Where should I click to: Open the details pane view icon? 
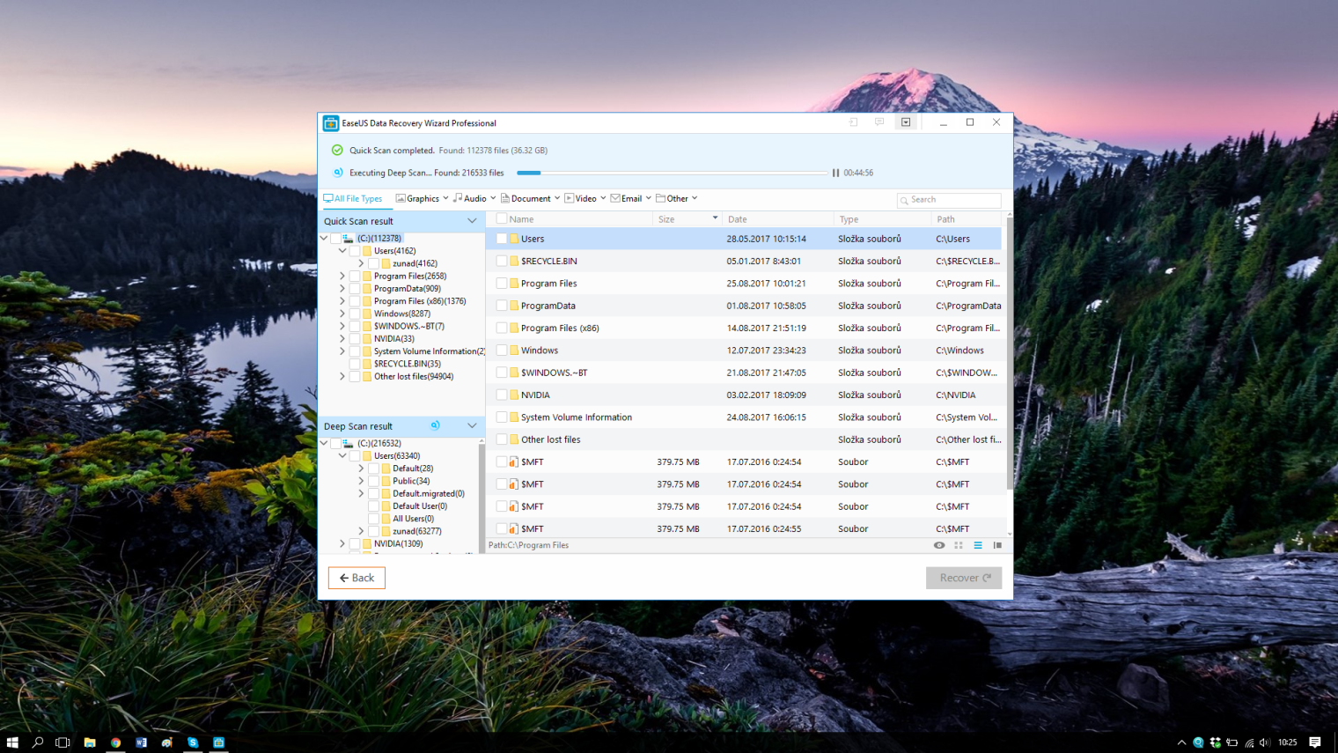pos(997,545)
